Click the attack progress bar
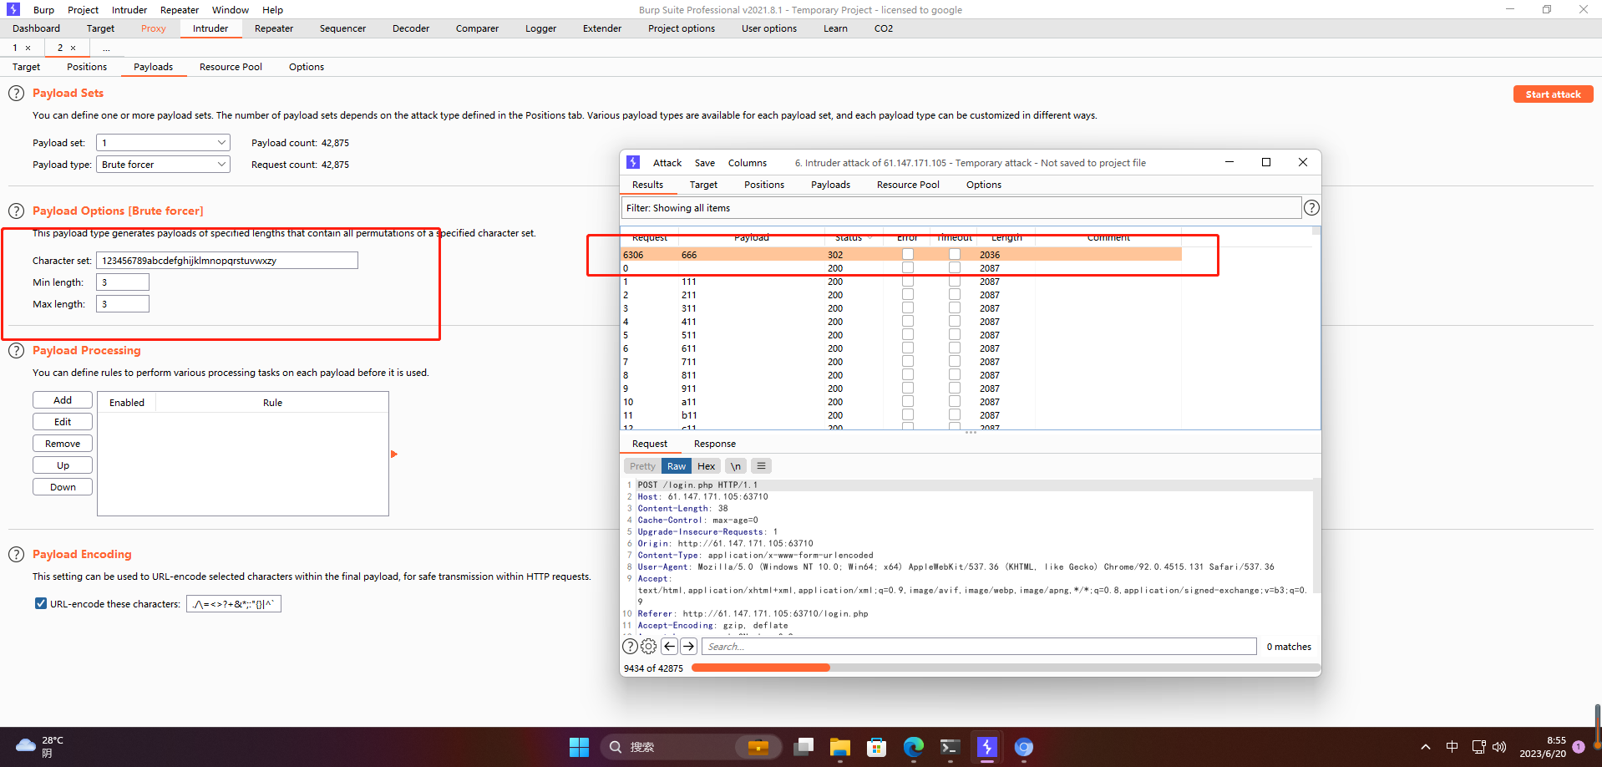This screenshot has width=1602, height=767. pyautogui.click(x=1006, y=668)
